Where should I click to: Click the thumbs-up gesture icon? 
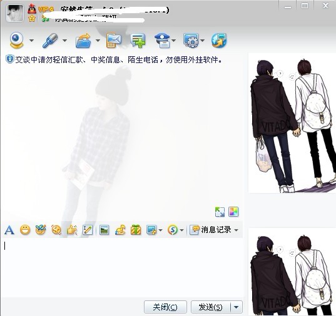click(72, 230)
